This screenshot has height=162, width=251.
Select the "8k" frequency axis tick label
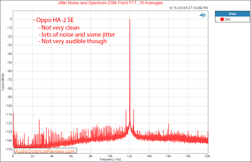[90, 156]
